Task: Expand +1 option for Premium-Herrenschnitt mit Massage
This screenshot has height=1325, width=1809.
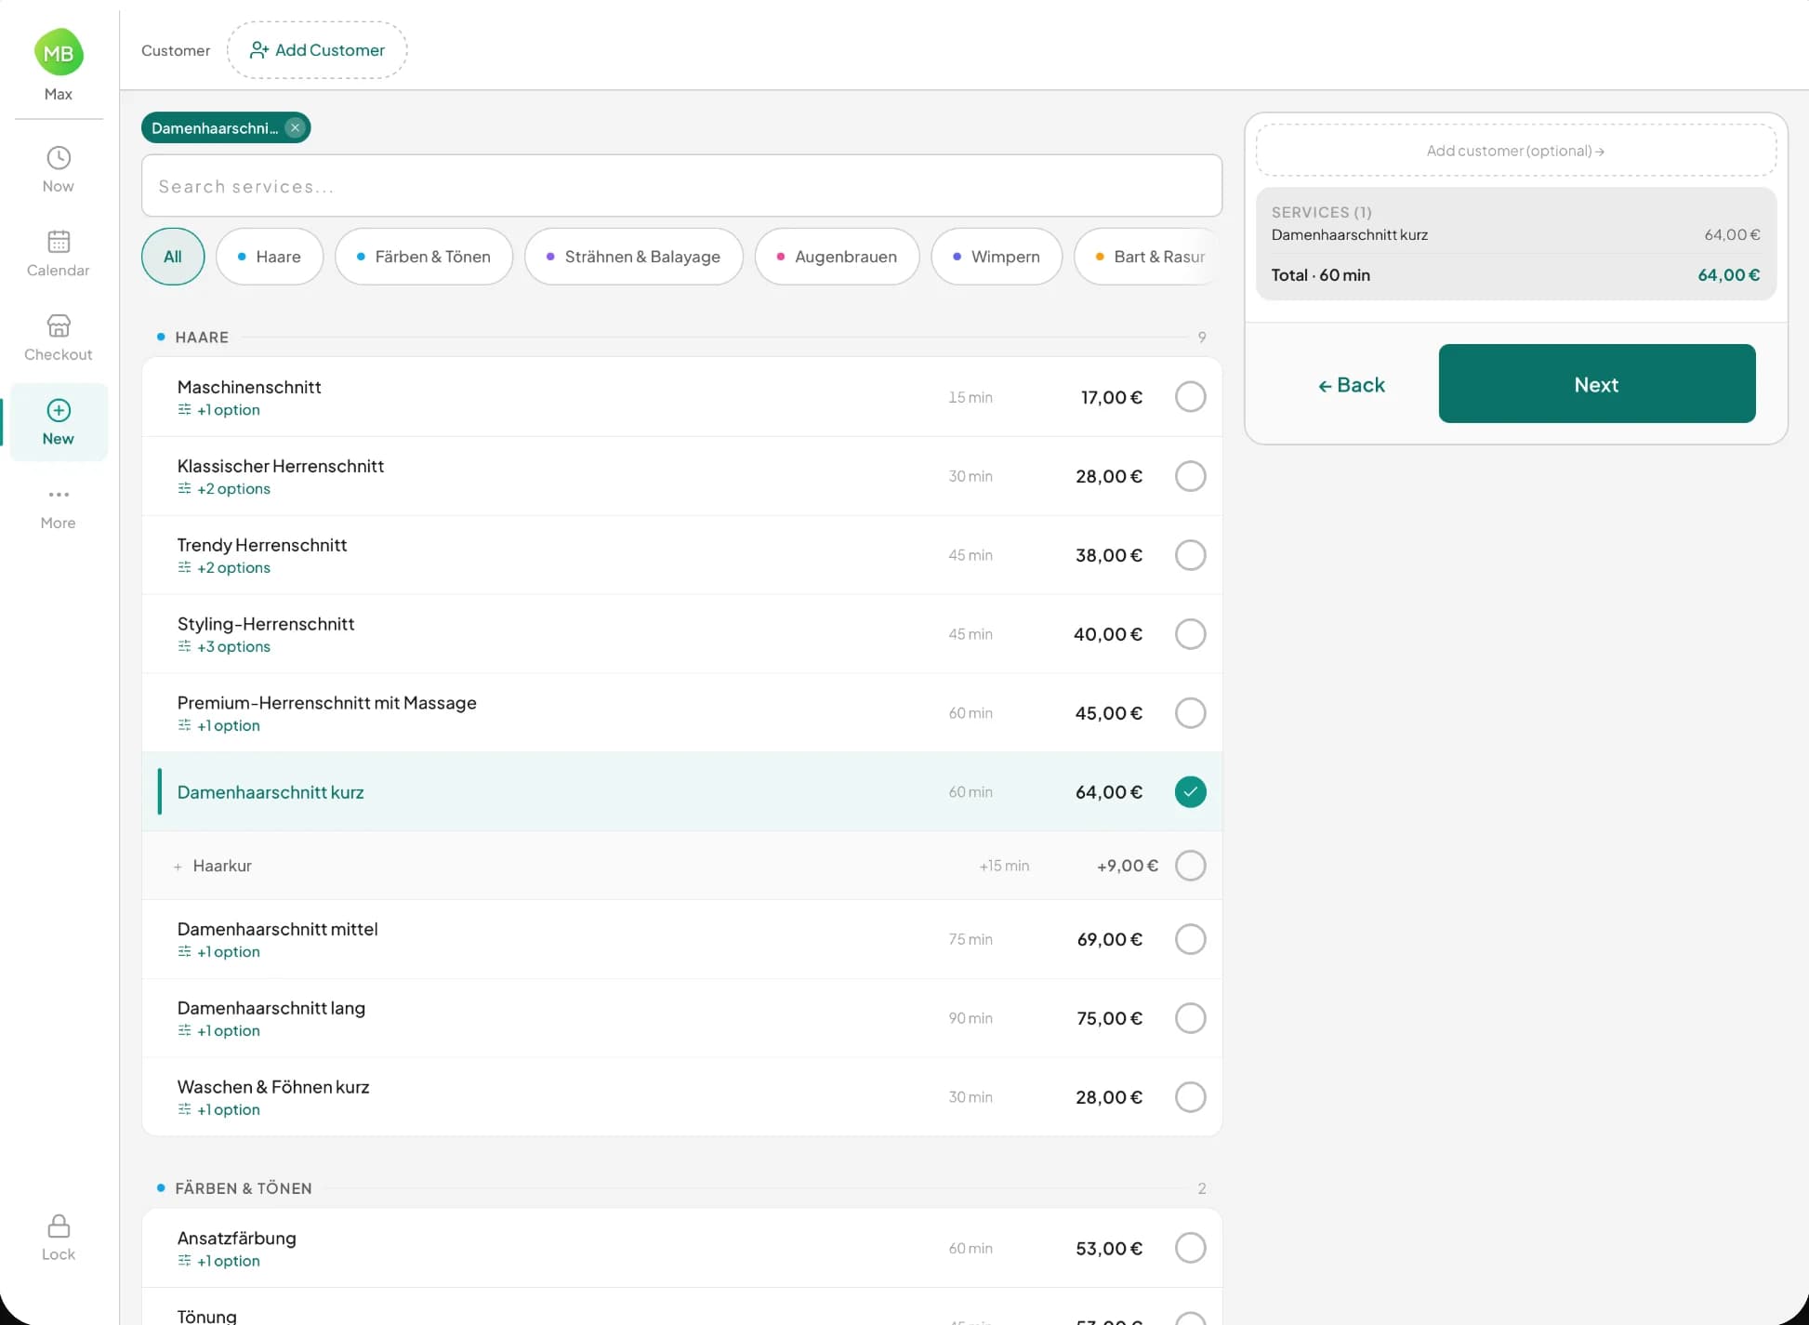Action: point(219,726)
